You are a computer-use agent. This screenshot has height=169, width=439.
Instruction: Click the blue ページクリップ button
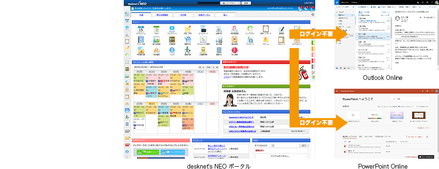[x=173, y=152]
